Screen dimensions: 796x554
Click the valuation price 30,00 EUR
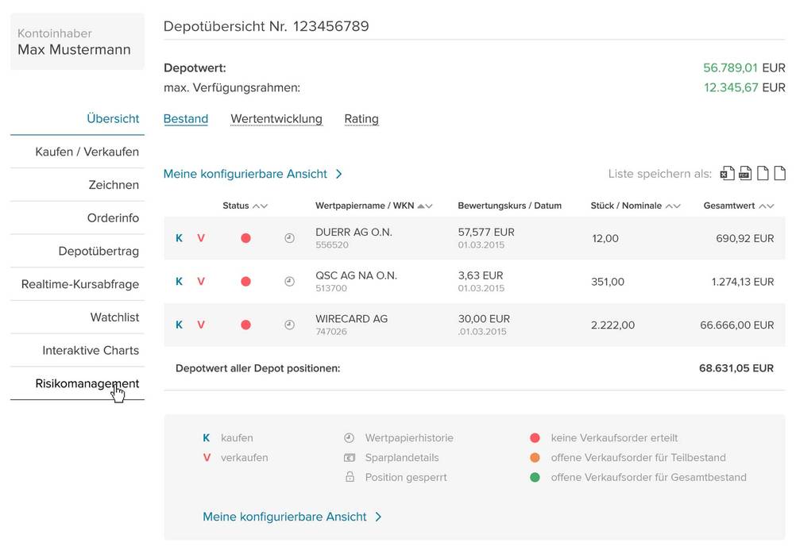[x=484, y=318]
